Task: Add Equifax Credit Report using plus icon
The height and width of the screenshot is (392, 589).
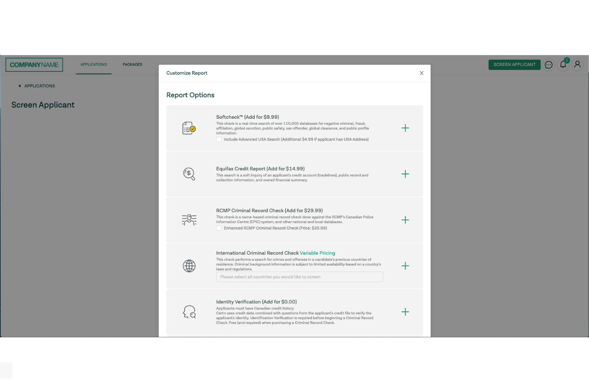Action: pyautogui.click(x=405, y=174)
